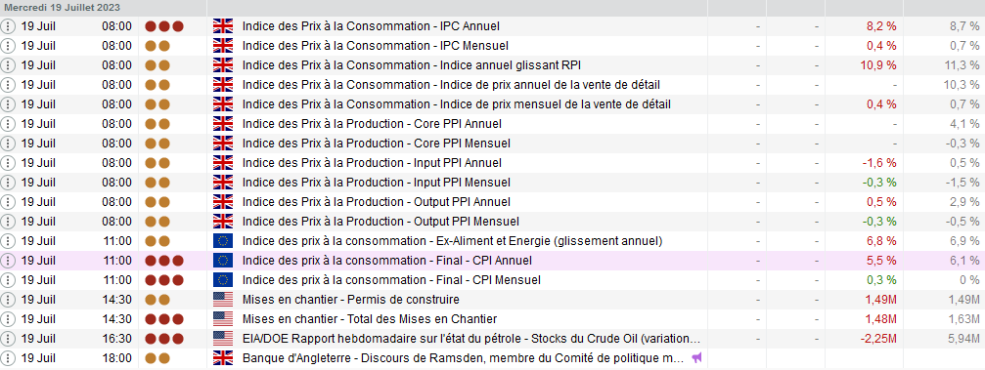Image resolution: width=985 pixels, height=370 pixels.
Task: Open three-dot menu for Total des Mises en Chantier row
Action: 8,319
